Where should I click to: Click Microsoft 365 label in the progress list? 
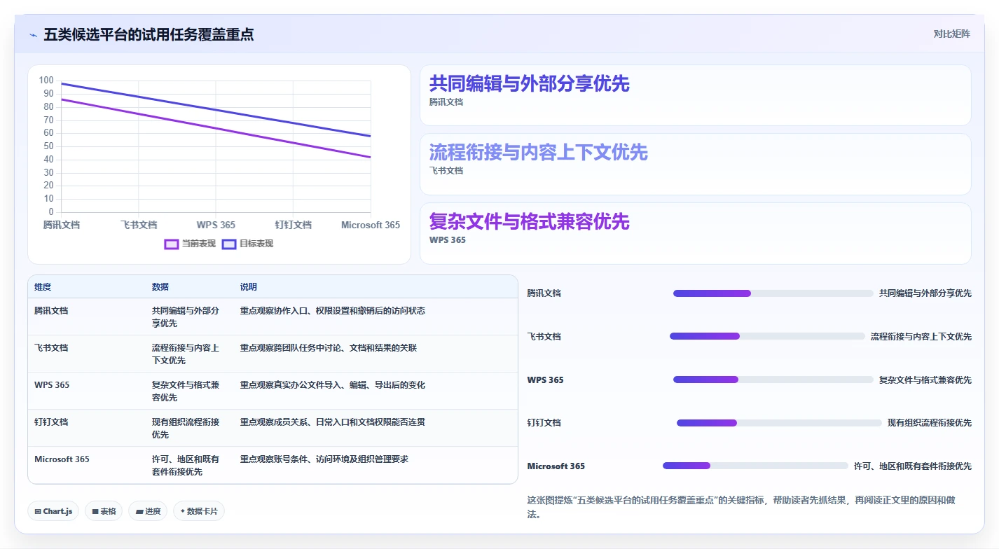[556, 466]
